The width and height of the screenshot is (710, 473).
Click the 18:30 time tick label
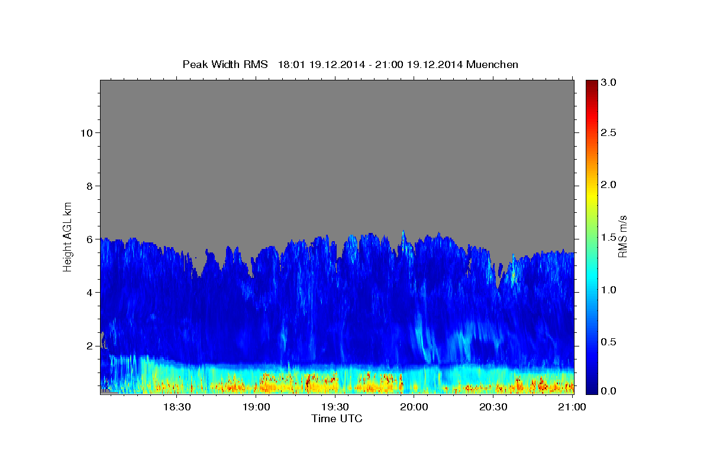(x=177, y=407)
